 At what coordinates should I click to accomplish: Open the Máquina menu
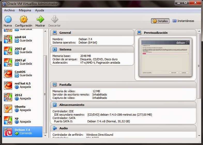pos(25,10)
